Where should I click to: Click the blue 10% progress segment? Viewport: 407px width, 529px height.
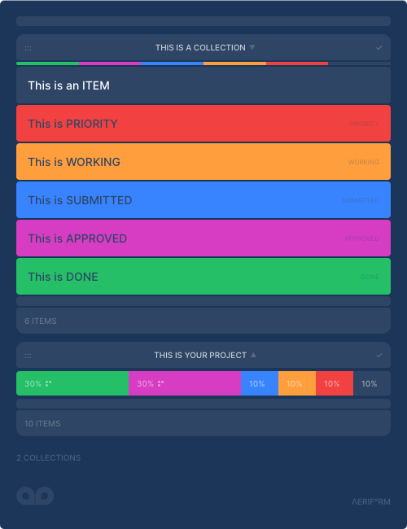(x=260, y=383)
